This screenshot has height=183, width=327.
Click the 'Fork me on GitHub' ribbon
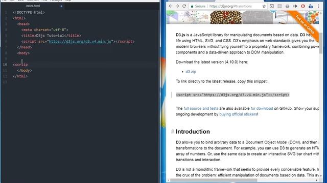coord(305,24)
